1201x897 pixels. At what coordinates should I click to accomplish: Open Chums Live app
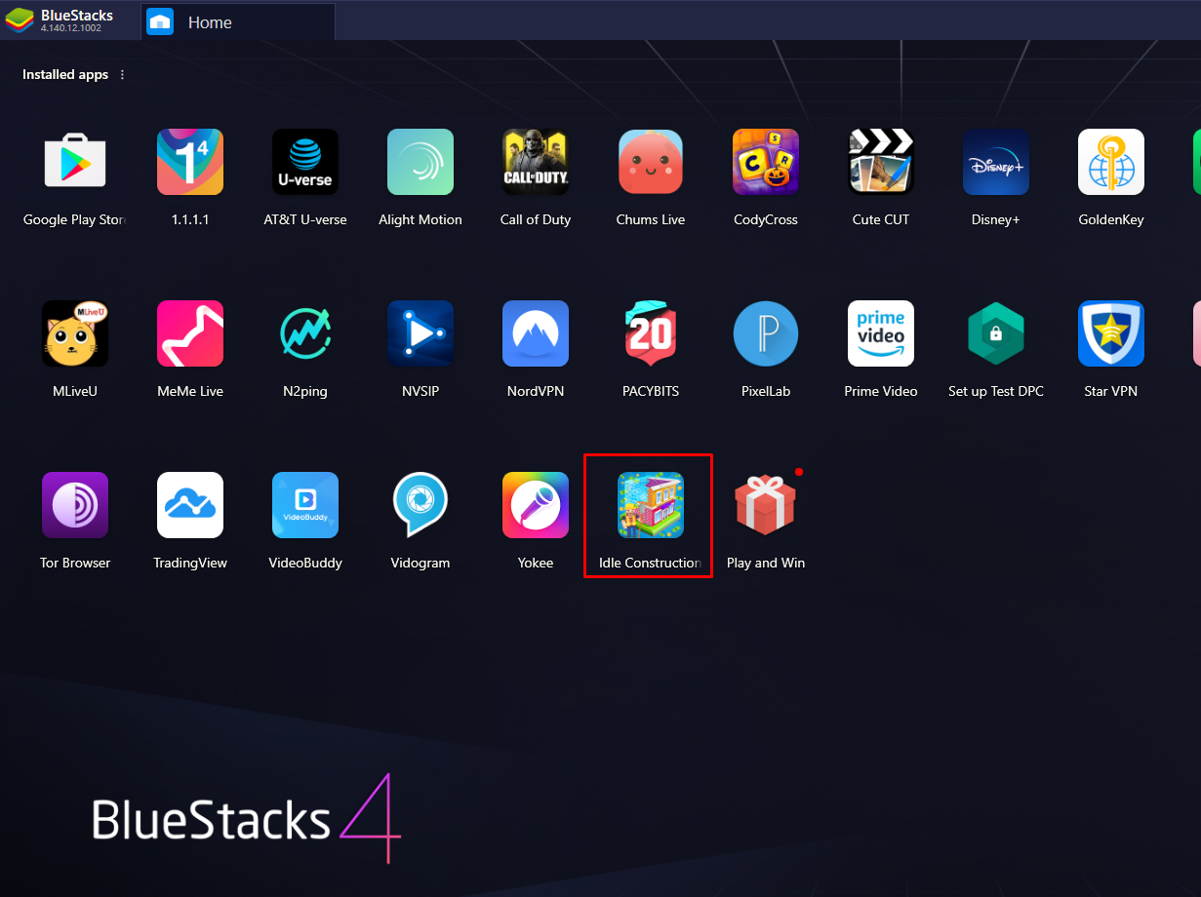pos(651,162)
